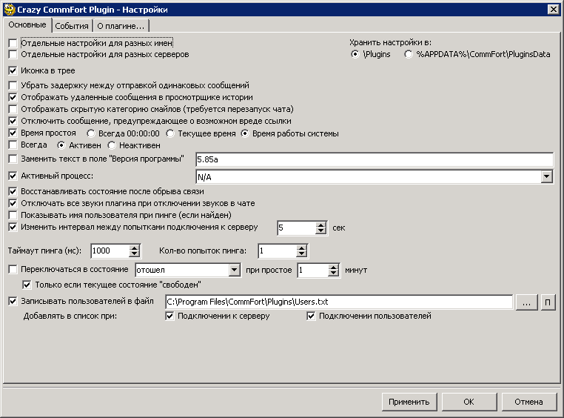Click the "П" button beside file path

(548, 302)
